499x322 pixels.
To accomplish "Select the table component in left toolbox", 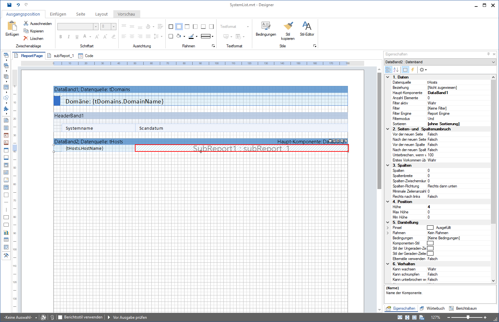I will 6,240.
